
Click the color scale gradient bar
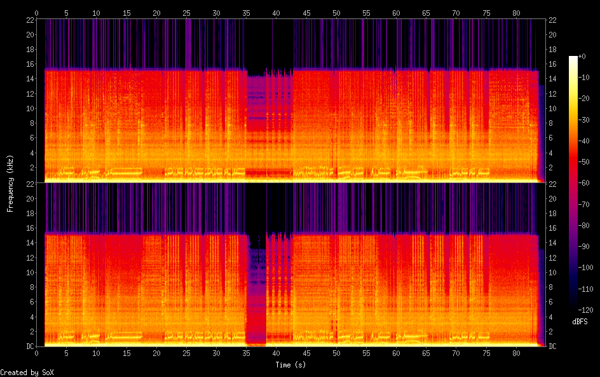click(573, 183)
